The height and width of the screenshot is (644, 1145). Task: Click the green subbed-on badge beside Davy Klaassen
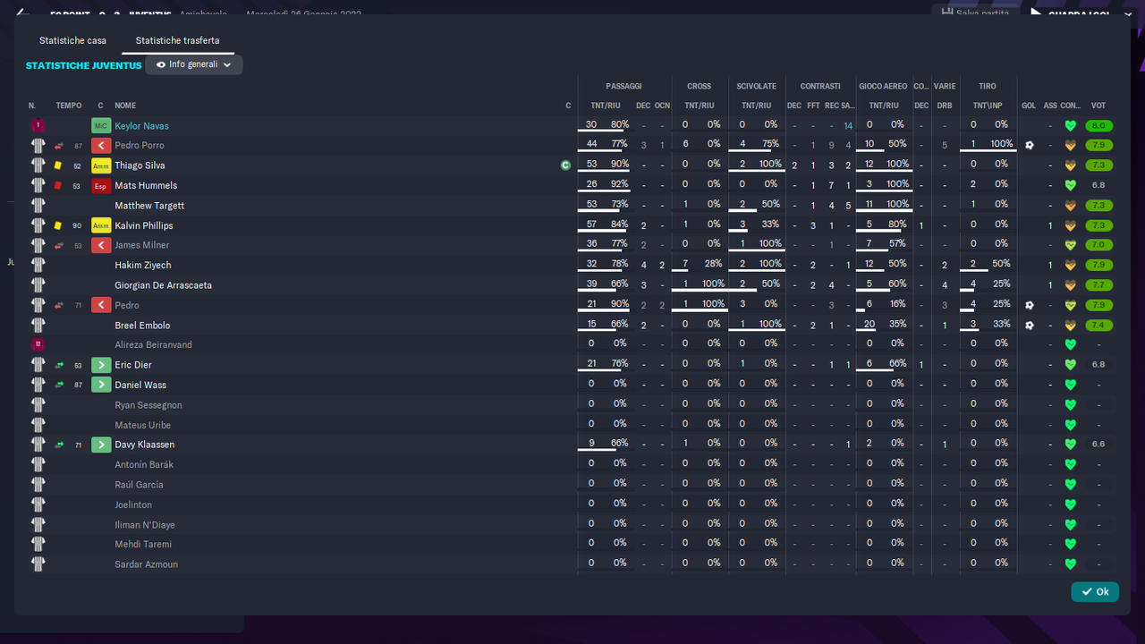[x=101, y=445]
